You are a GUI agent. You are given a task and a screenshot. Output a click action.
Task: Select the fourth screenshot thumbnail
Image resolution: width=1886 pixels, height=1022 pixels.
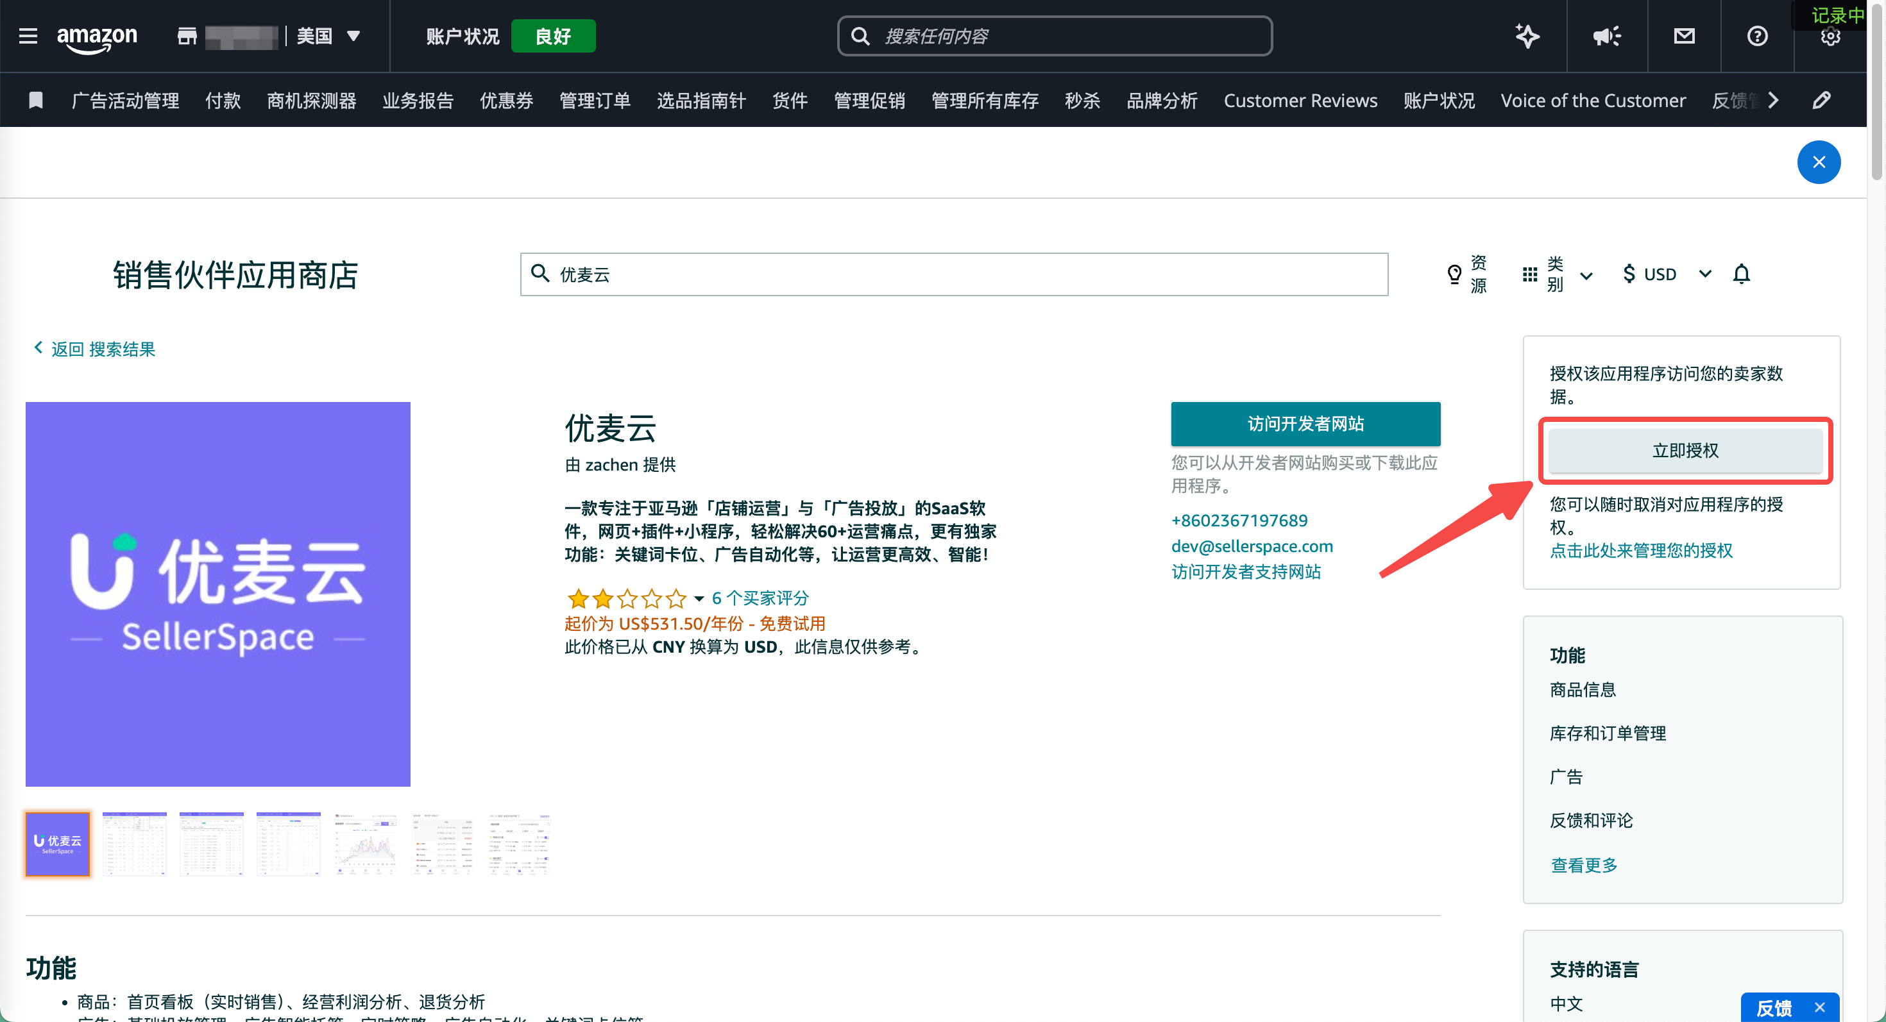pyautogui.click(x=289, y=844)
